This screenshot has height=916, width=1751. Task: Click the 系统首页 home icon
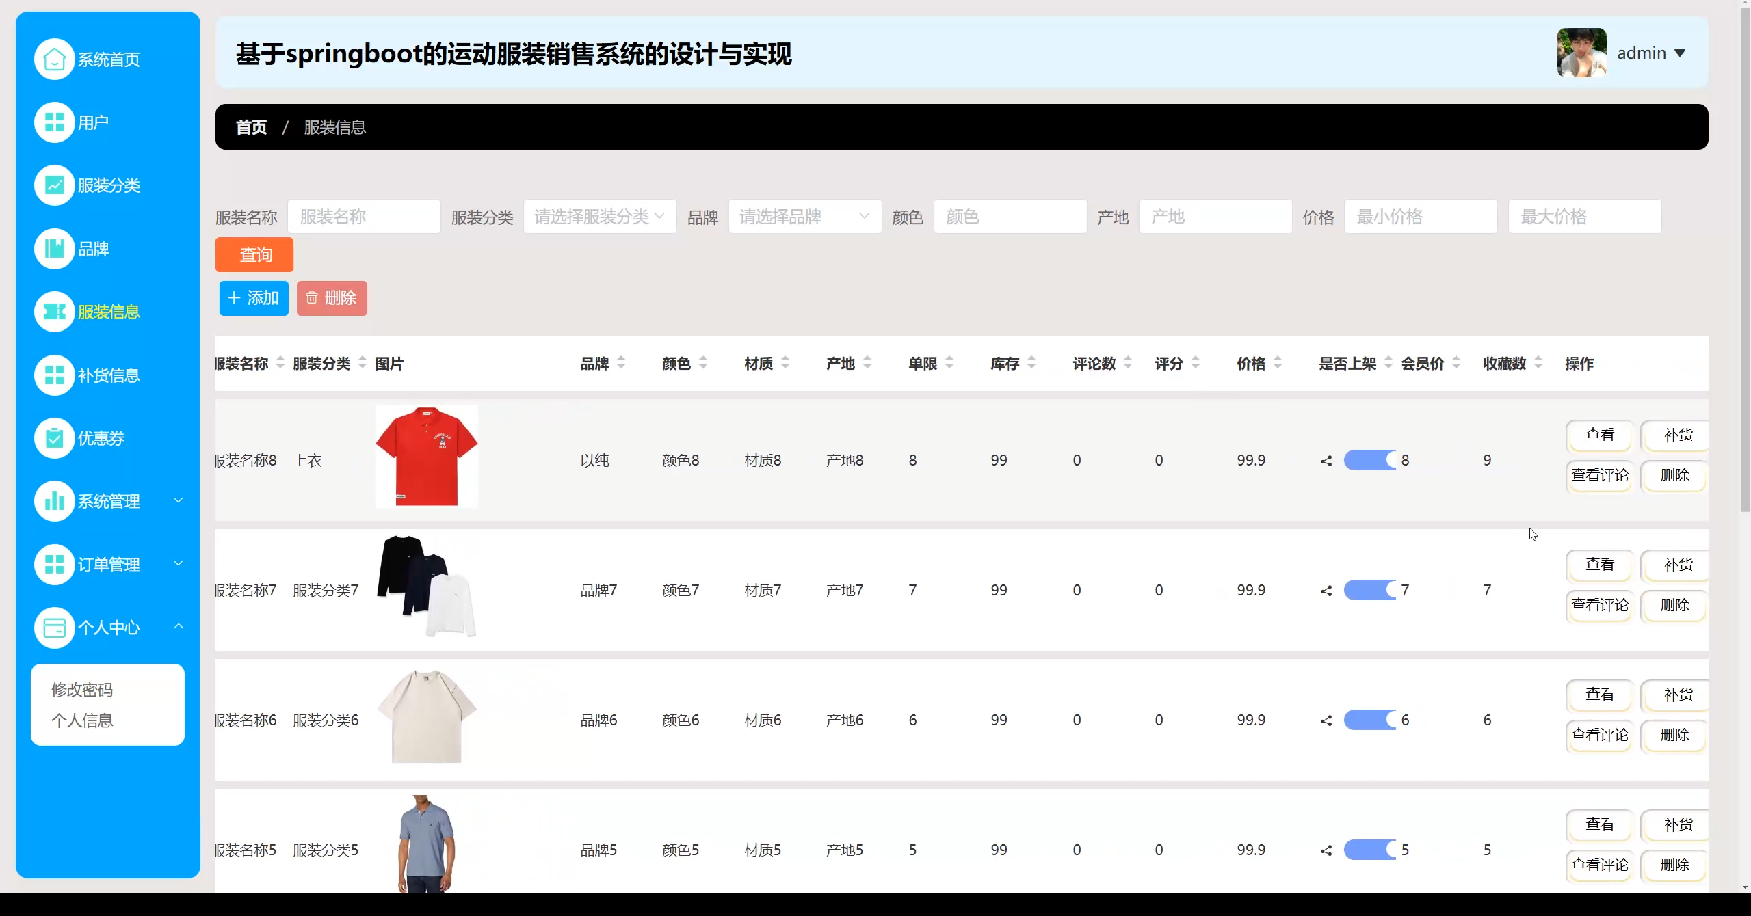(54, 59)
